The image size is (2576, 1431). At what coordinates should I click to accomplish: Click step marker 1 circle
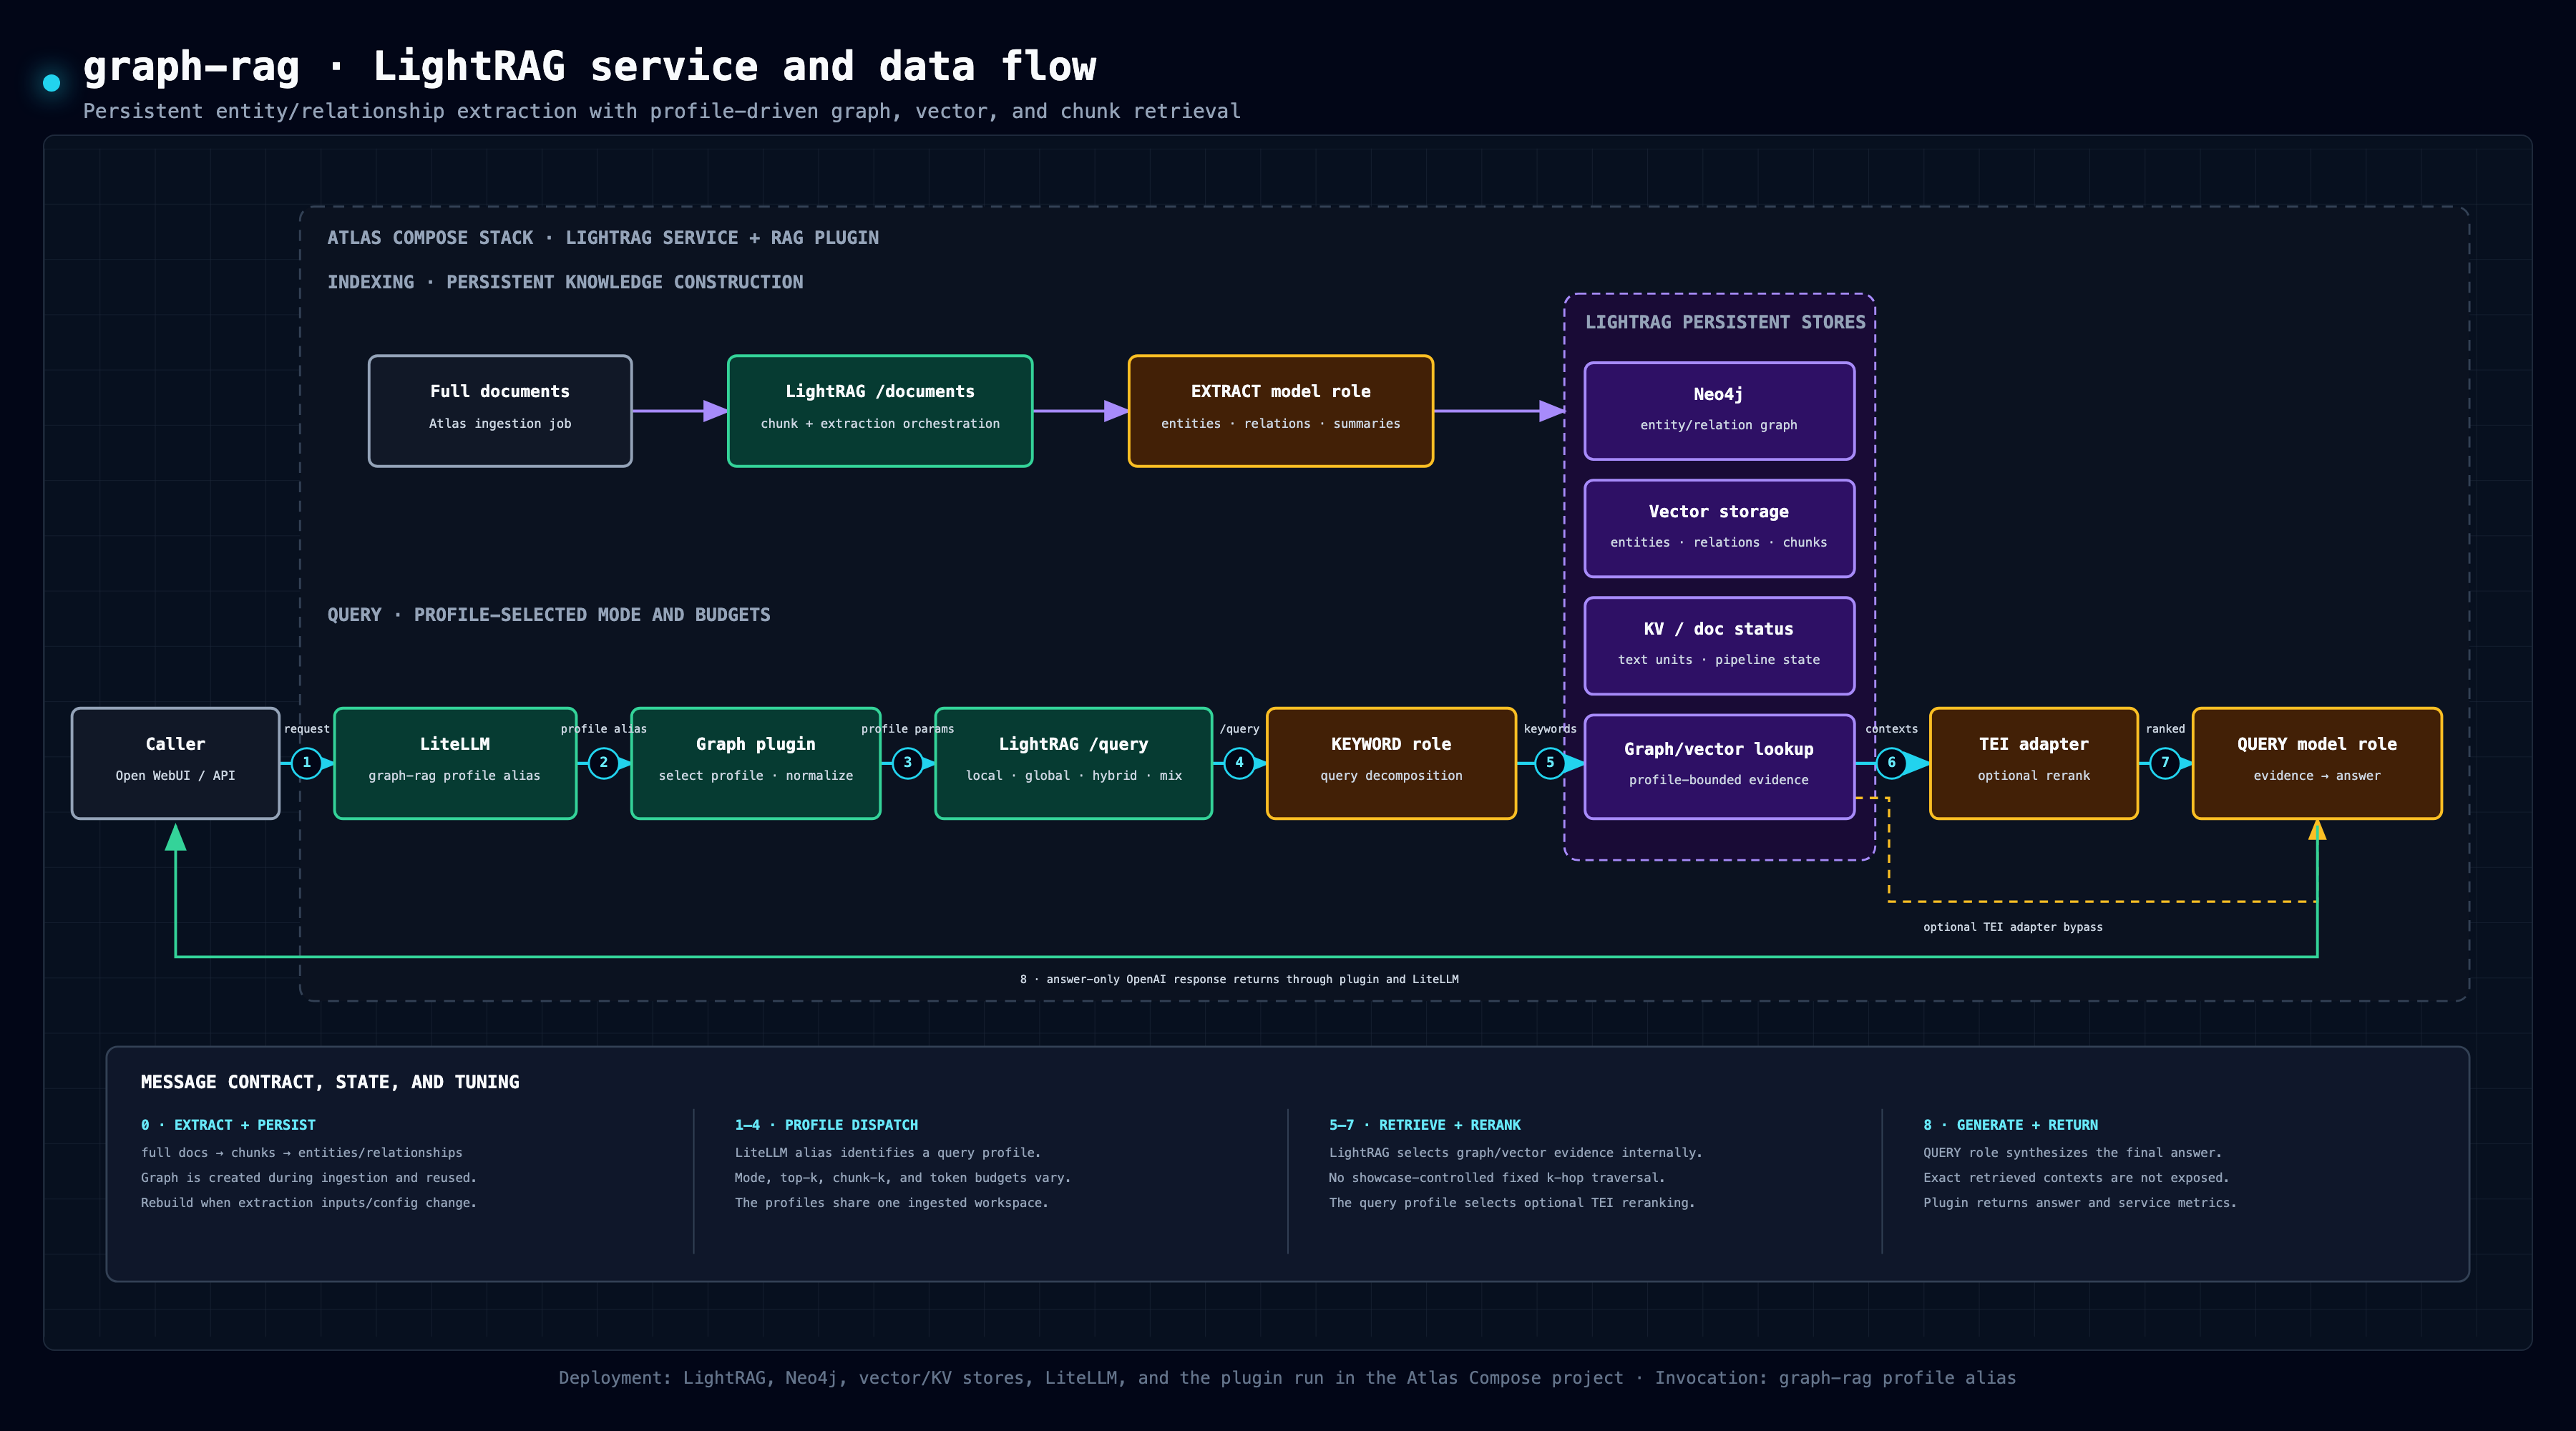tap(307, 763)
